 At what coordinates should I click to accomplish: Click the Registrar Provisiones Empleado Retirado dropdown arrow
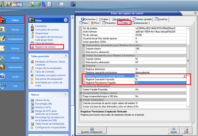(x=185, y=76)
